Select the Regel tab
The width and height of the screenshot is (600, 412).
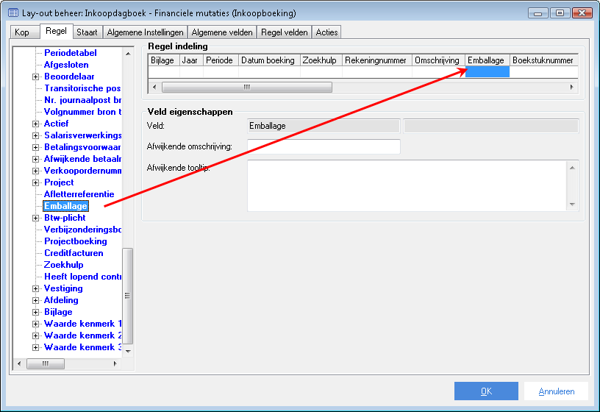[56, 32]
